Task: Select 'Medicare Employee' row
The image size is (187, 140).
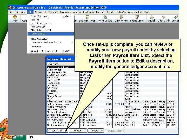Action: point(63,112)
